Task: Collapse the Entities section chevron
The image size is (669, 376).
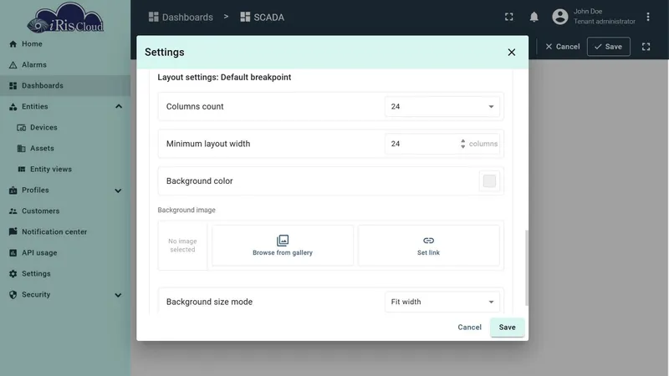Action: pyautogui.click(x=119, y=107)
